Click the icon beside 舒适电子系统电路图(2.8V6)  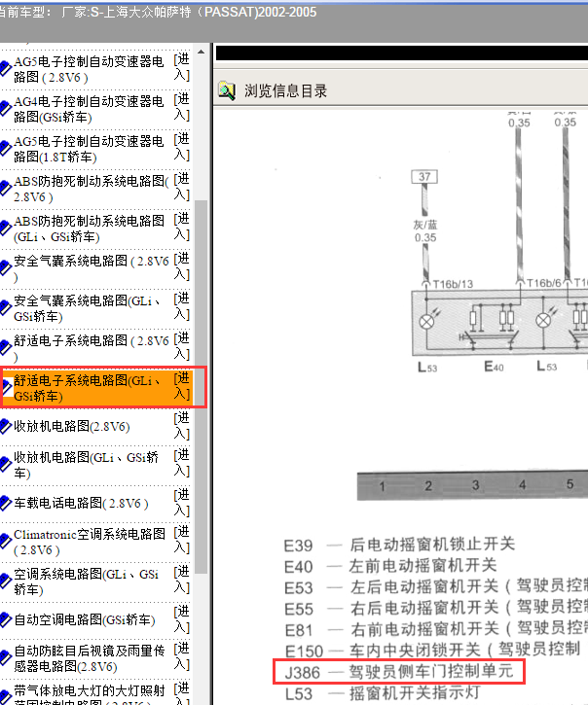coord(6,348)
